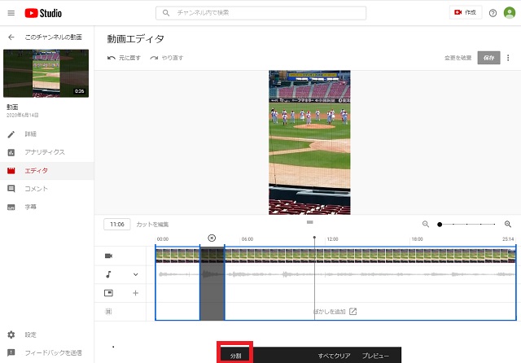
Task: Click the 12:00 timeline ruler mark
Action: tap(332, 239)
